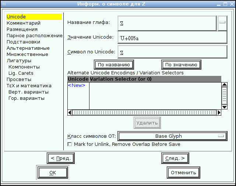Select Гор. варианты sub-section
Screen dimensions: 236x186
(x=27, y=98)
